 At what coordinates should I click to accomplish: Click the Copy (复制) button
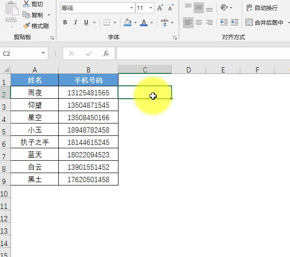[33, 15]
